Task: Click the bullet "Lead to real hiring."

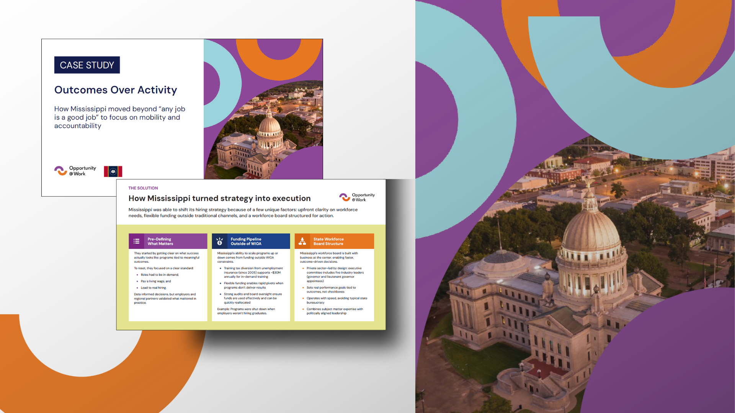Action: (154, 288)
